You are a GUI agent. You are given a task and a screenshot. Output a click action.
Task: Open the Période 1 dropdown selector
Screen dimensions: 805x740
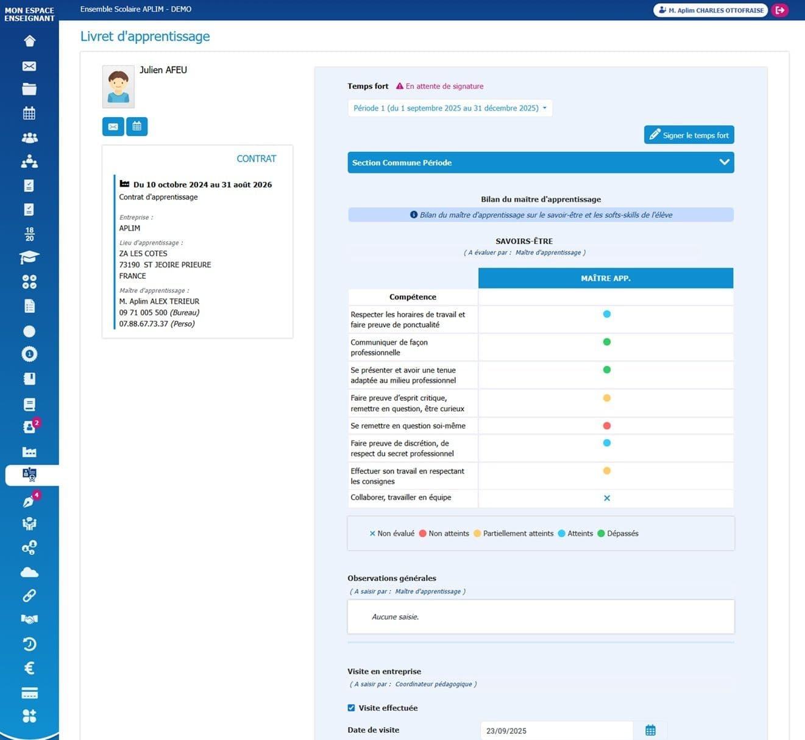[450, 108]
